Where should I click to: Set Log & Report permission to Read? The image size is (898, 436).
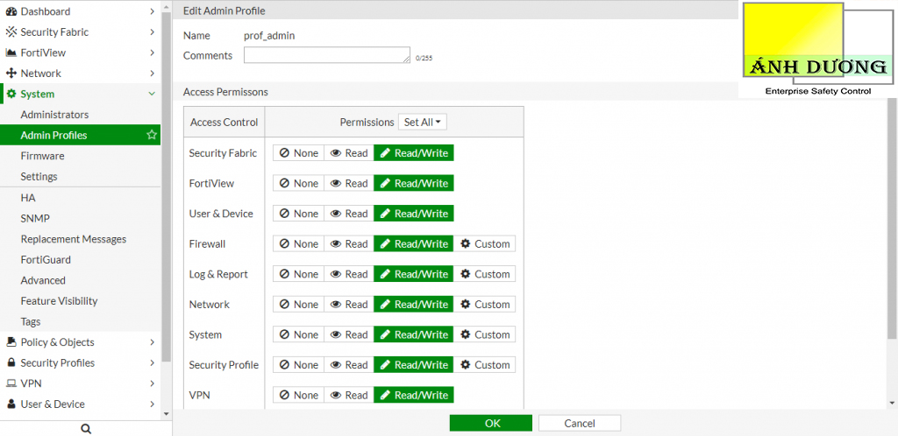click(349, 274)
